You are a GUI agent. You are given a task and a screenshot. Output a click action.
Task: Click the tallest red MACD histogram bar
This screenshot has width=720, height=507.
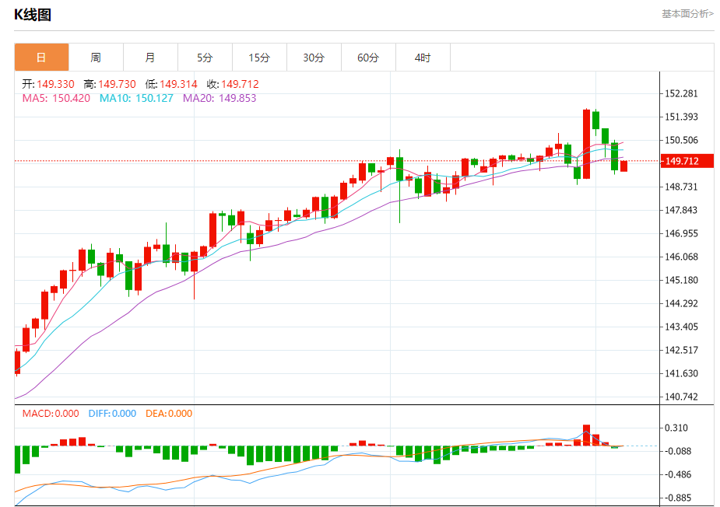[586, 435]
